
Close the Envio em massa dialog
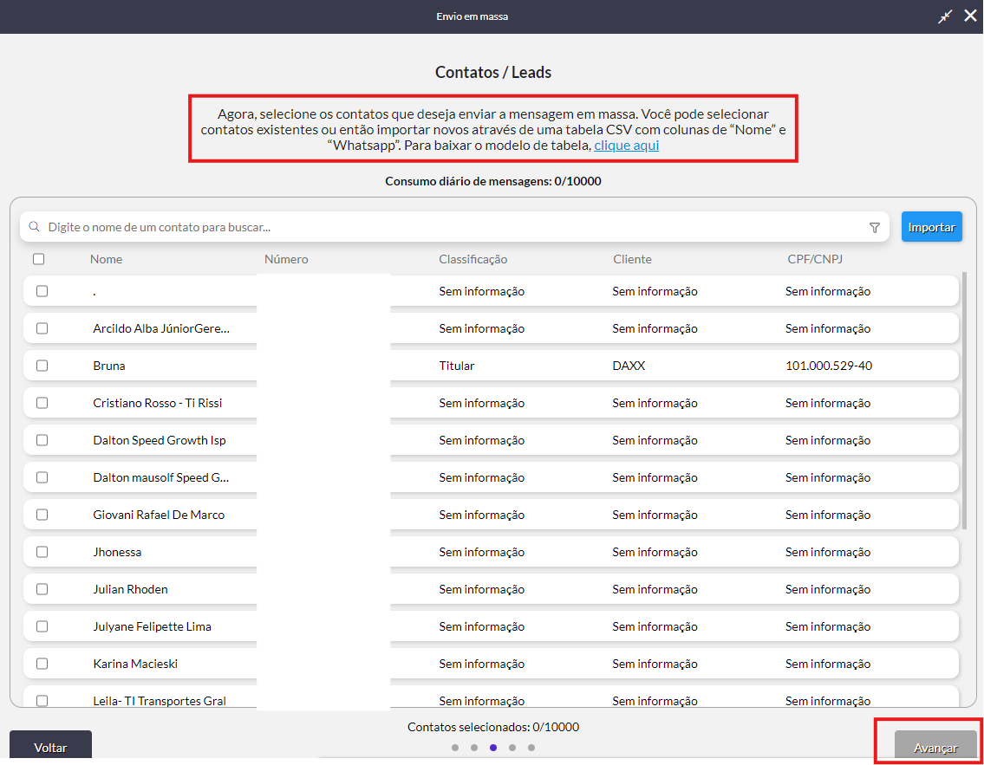tap(970, 16)
